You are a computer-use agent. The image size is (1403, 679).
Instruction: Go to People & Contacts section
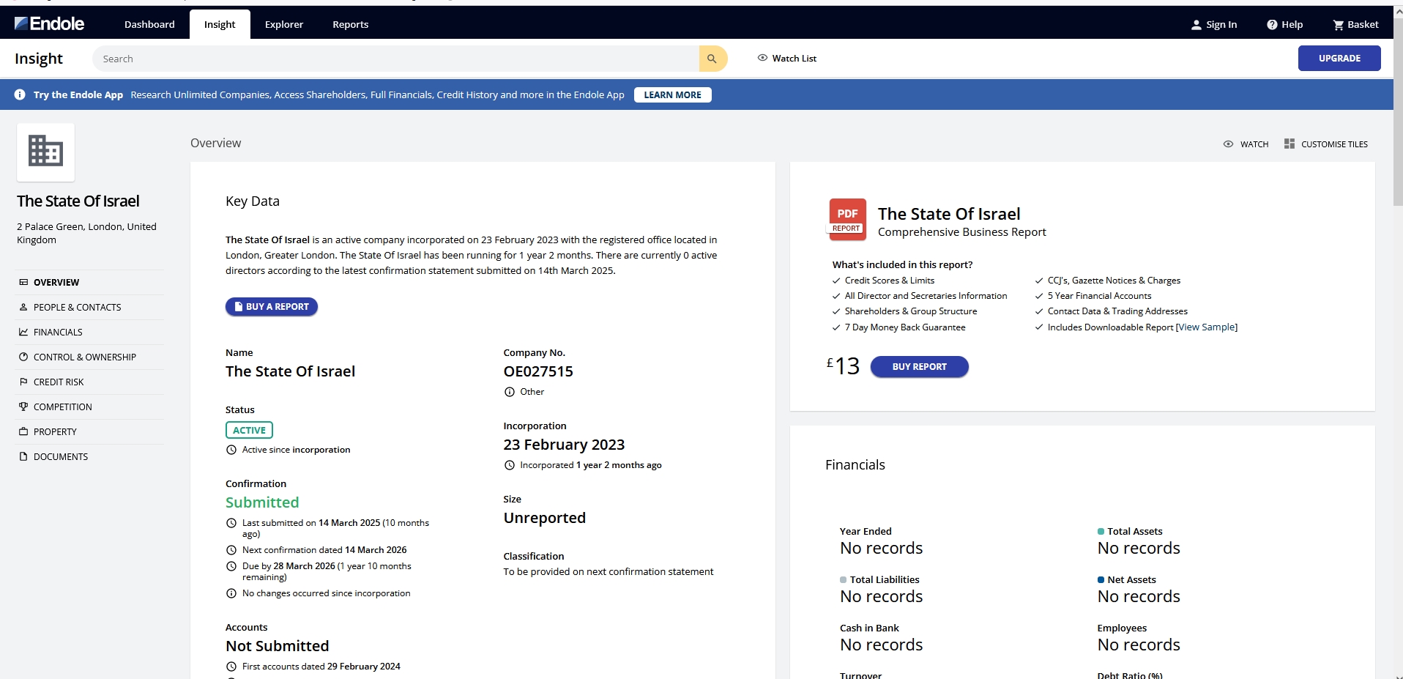[77, 307]
